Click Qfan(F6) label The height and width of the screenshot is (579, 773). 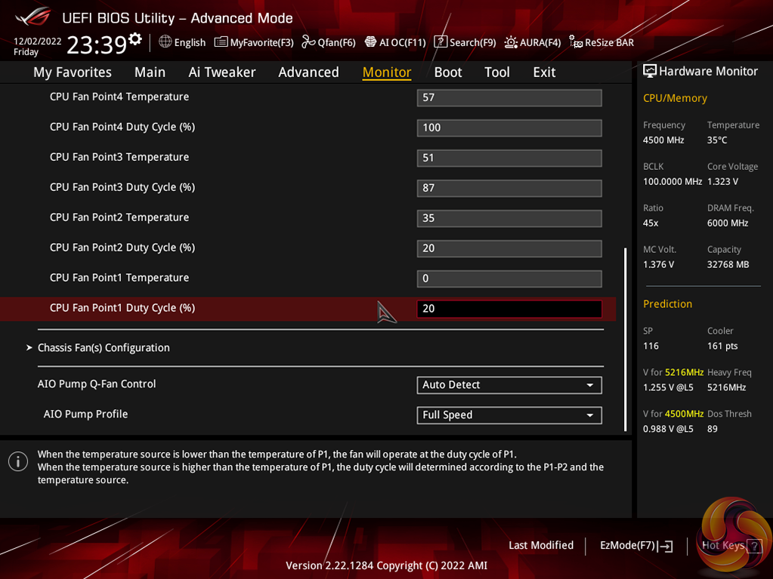coord(337,42)
